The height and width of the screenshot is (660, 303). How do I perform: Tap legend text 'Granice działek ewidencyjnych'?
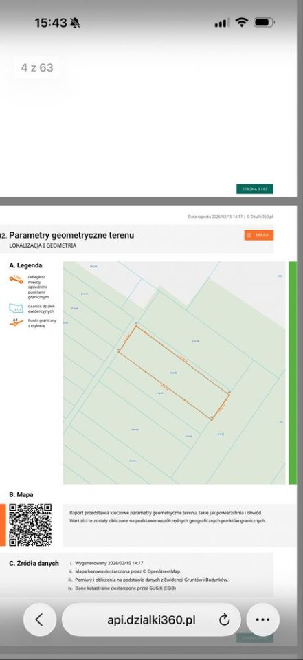(41, 309)
